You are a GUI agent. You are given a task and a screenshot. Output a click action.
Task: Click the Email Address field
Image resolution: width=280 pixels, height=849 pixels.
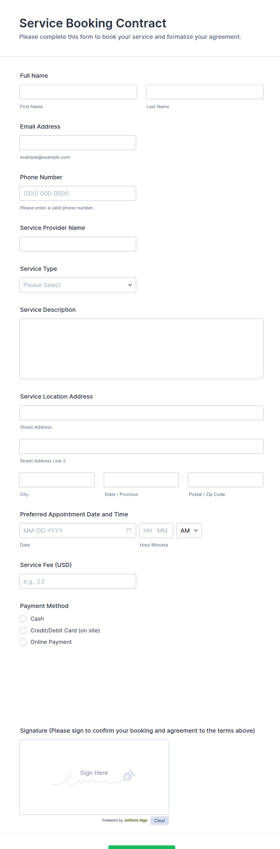click(78, 143)
